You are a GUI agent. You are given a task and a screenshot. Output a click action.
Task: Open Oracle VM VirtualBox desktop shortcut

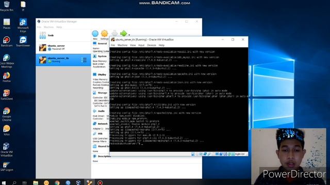tap(7, 150)
